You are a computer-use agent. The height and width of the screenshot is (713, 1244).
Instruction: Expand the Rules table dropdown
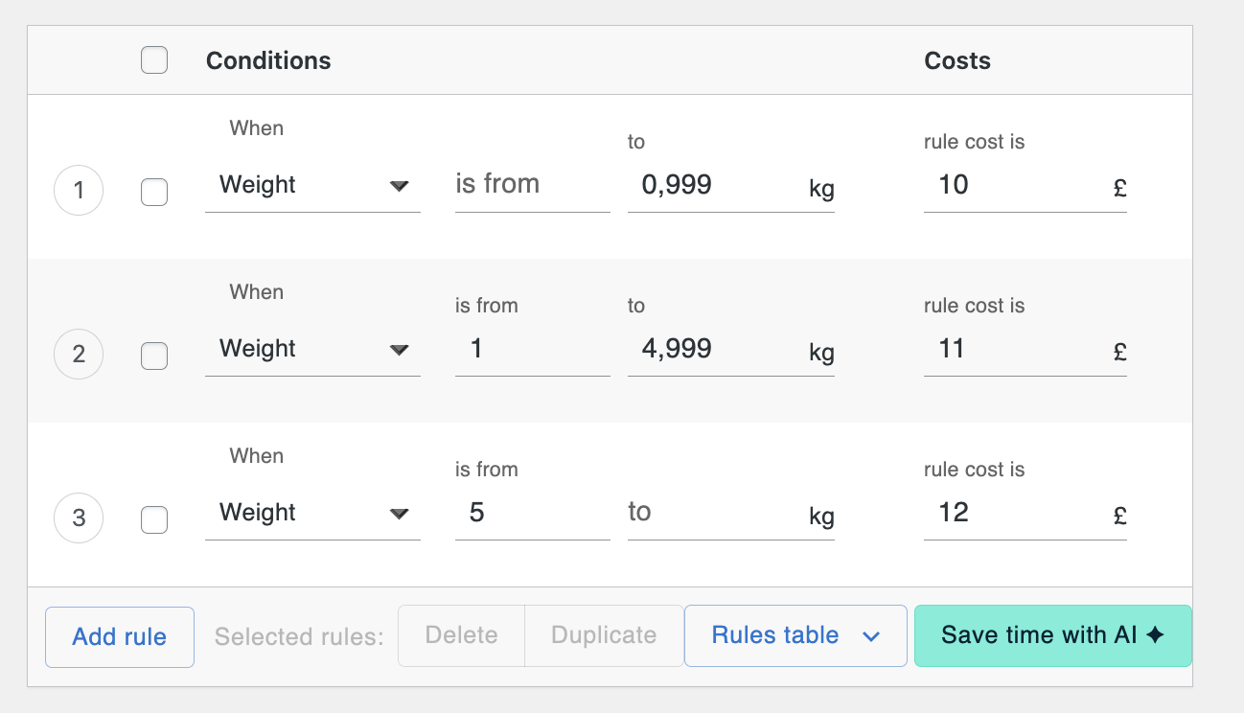click(795, 635)
